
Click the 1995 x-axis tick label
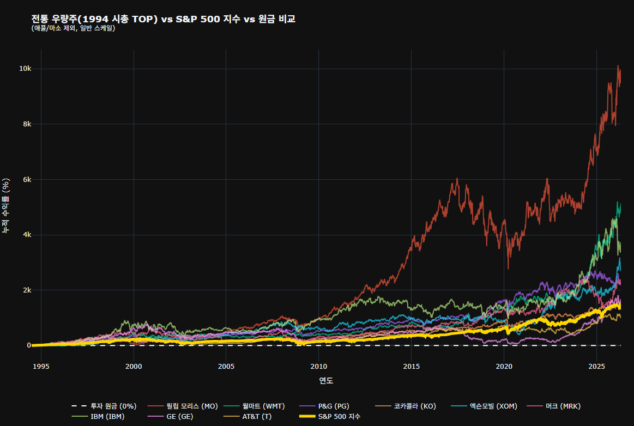click(x=41, y=367)
